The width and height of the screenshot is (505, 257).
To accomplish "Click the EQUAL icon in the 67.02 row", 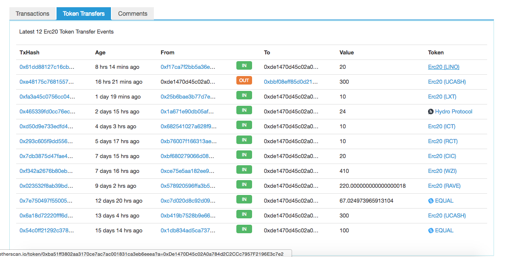I will click(431, 201).
